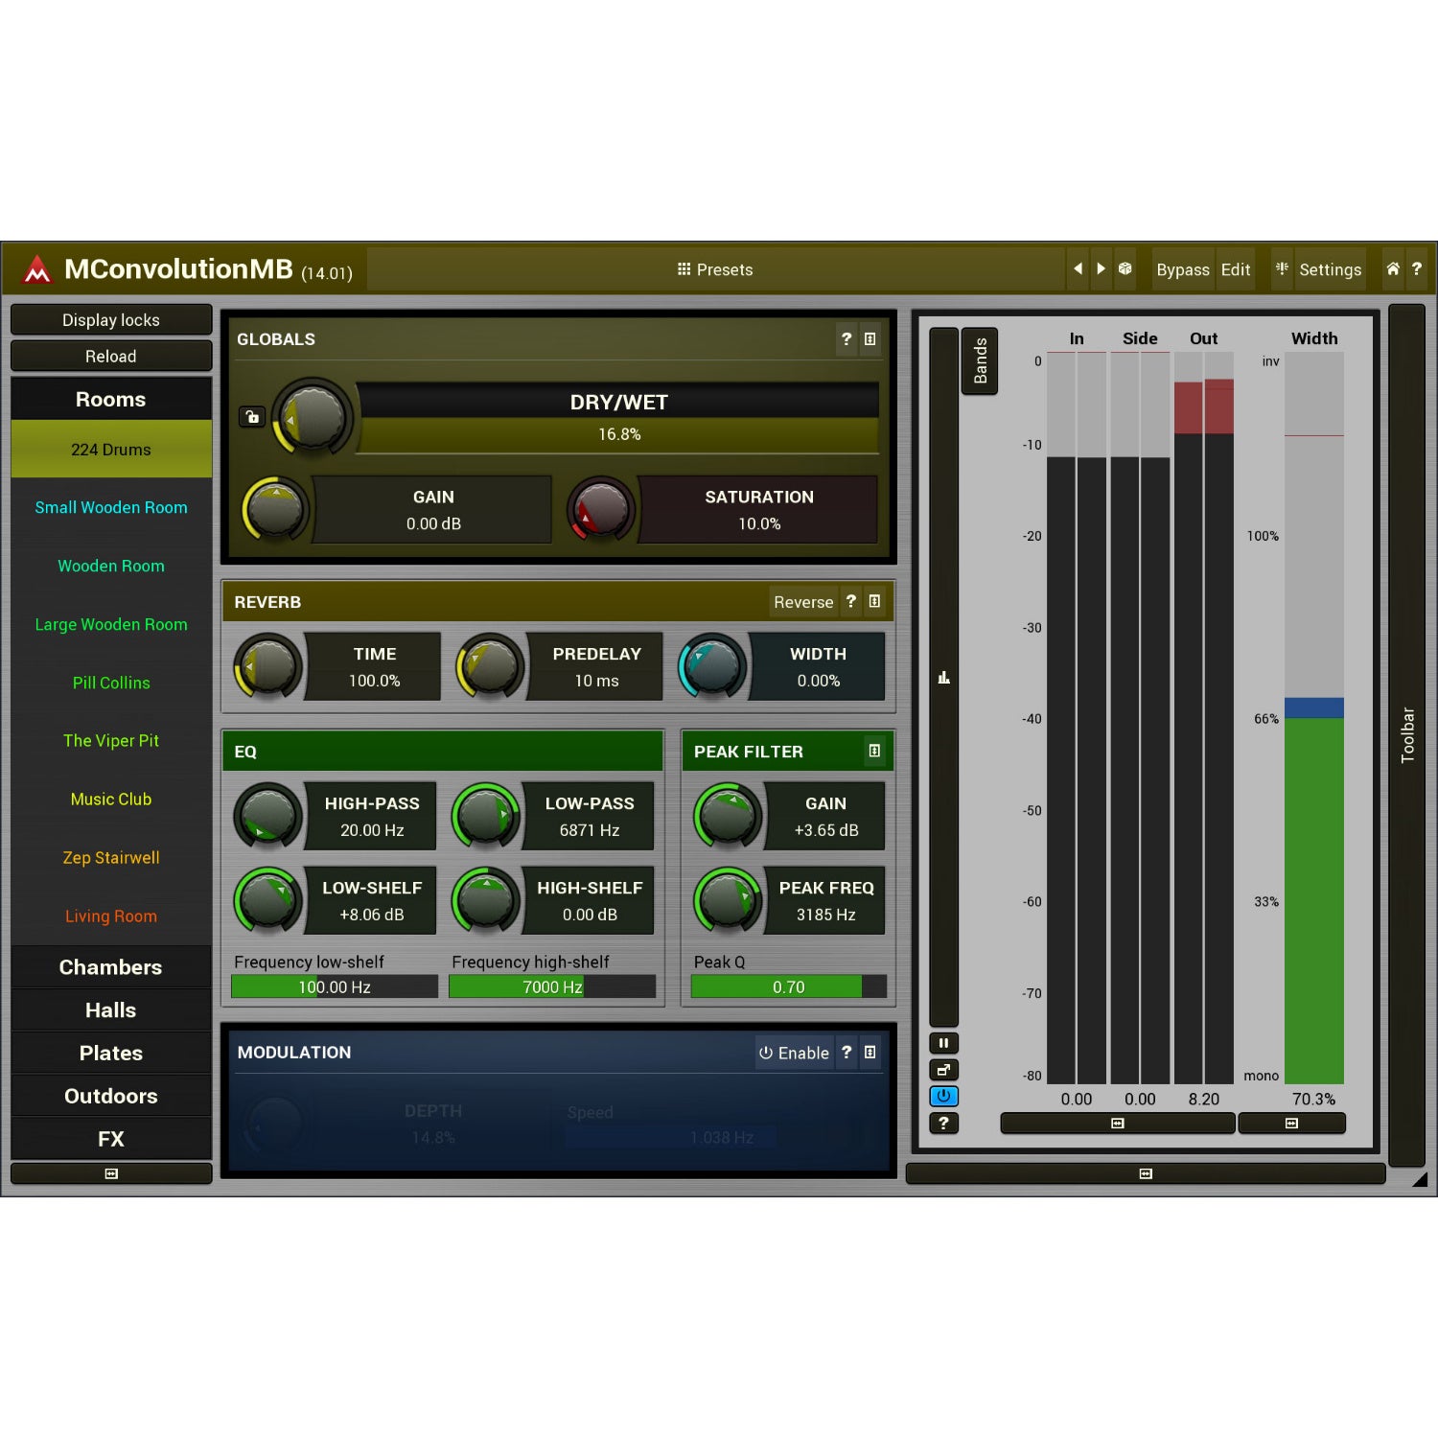Click meter panel help question mark
1438x1438 pixels.
943,1123
